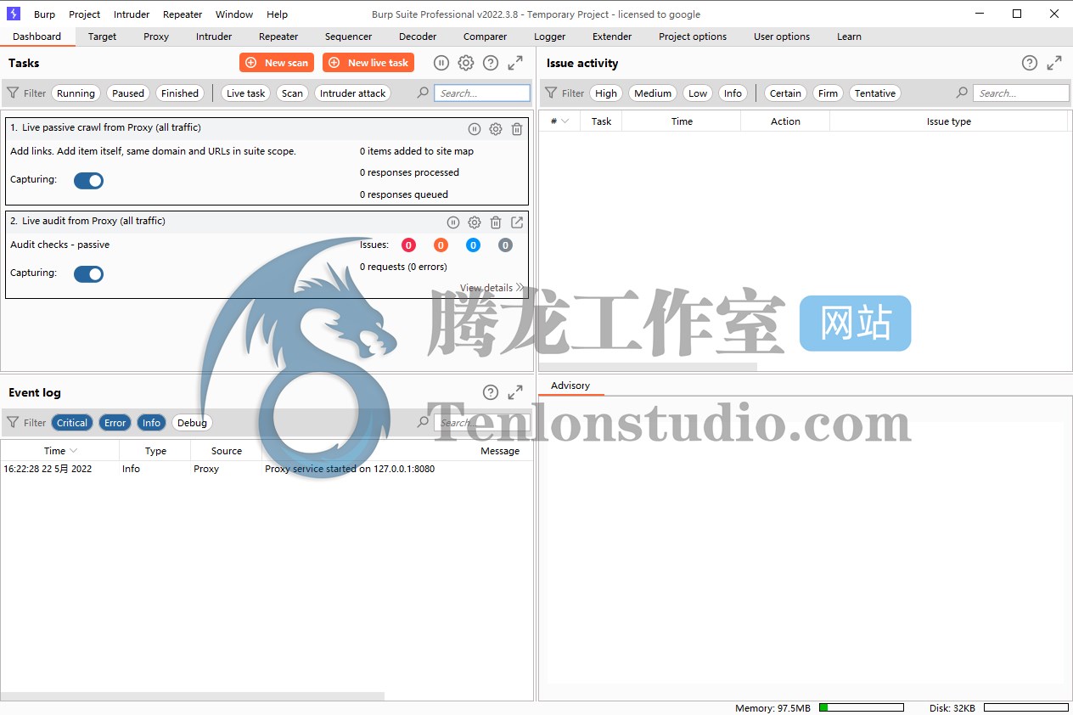
Task: Toggle Capturing switch for Live audit
Action: pyautogui.click(x=88, y=273)
